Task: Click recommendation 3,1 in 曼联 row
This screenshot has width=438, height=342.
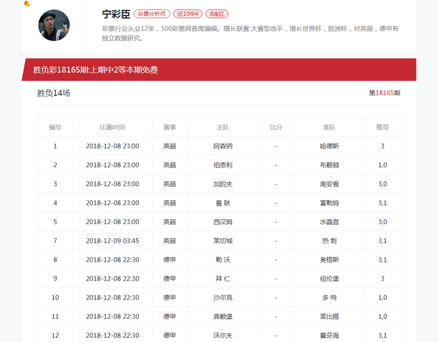Action: point(383,203)
